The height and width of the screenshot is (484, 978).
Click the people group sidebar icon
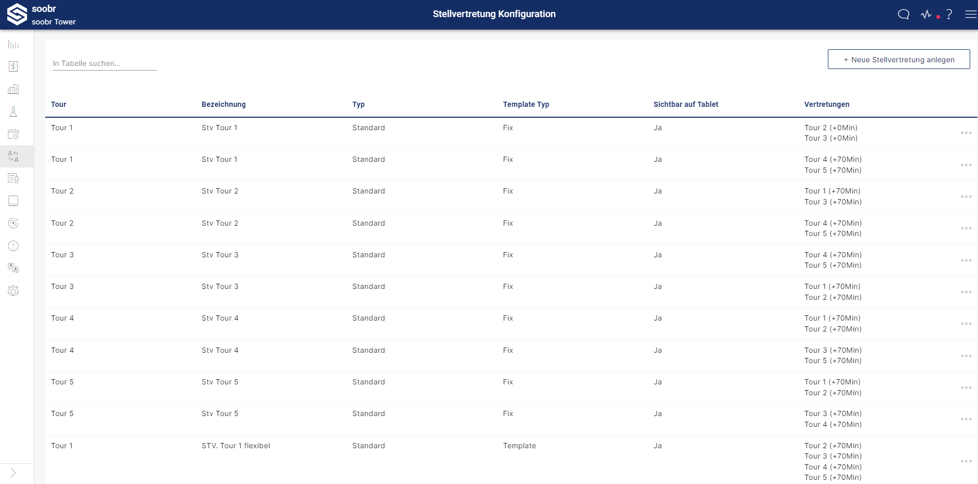click(14, 291)
